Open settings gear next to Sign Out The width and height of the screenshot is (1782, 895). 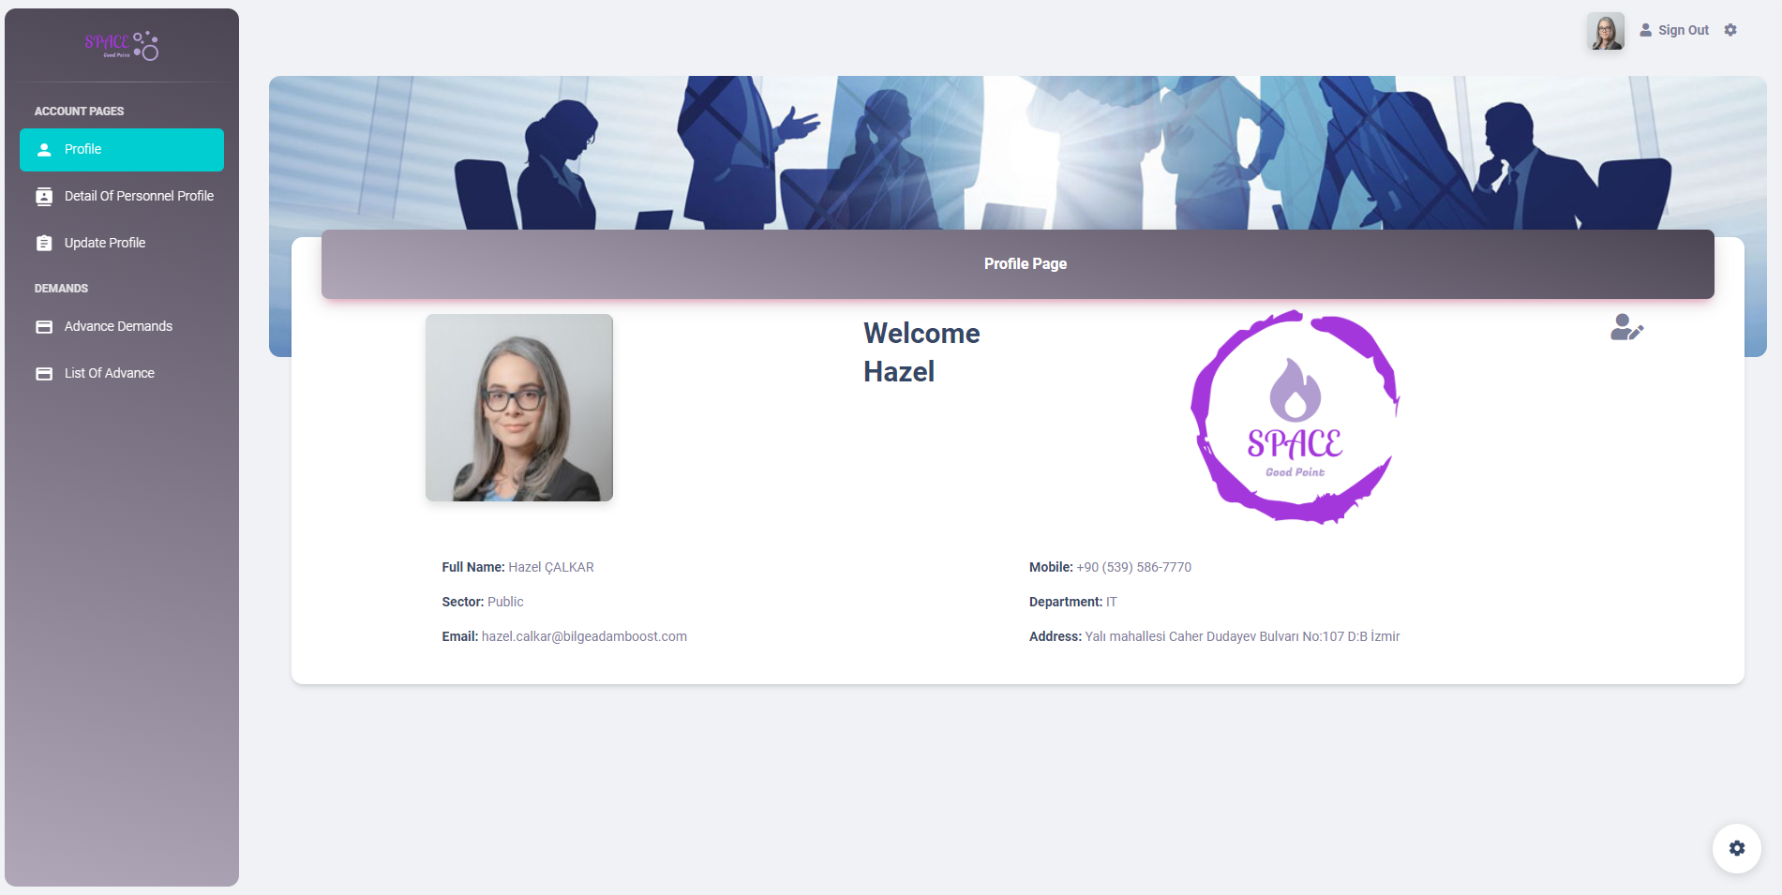click(1730, 30)
